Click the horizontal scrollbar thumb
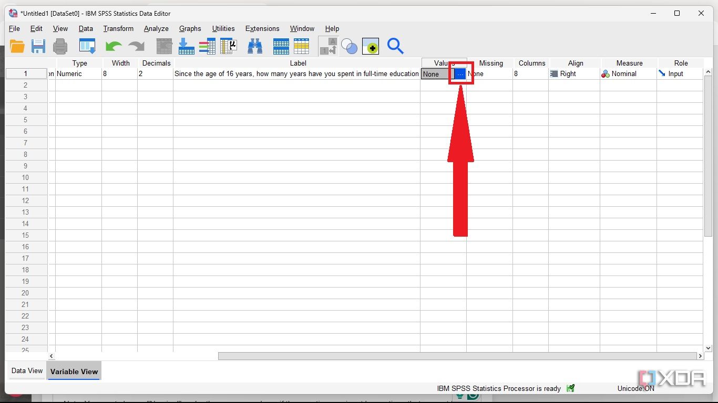The height and width of the screenshot is (403, 718). tap(457, 356)
